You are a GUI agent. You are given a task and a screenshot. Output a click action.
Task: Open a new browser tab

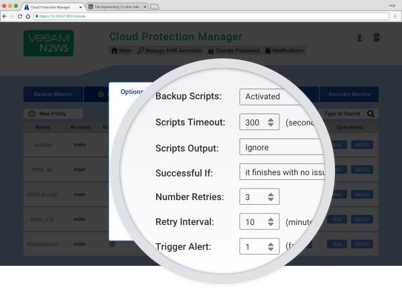(155, 7)
